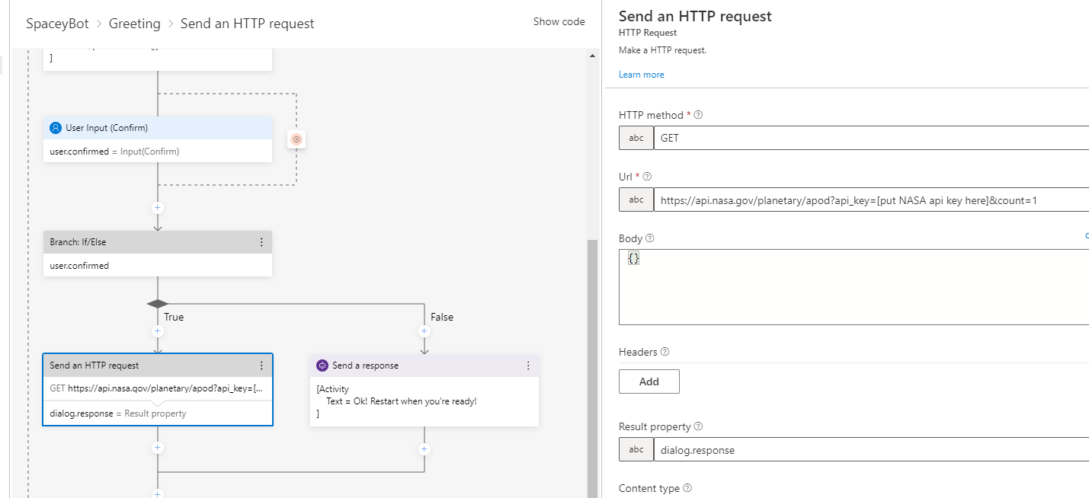Click the help icon next to Headers
Screen dimensions: 1089x498
tap(665, 352)
